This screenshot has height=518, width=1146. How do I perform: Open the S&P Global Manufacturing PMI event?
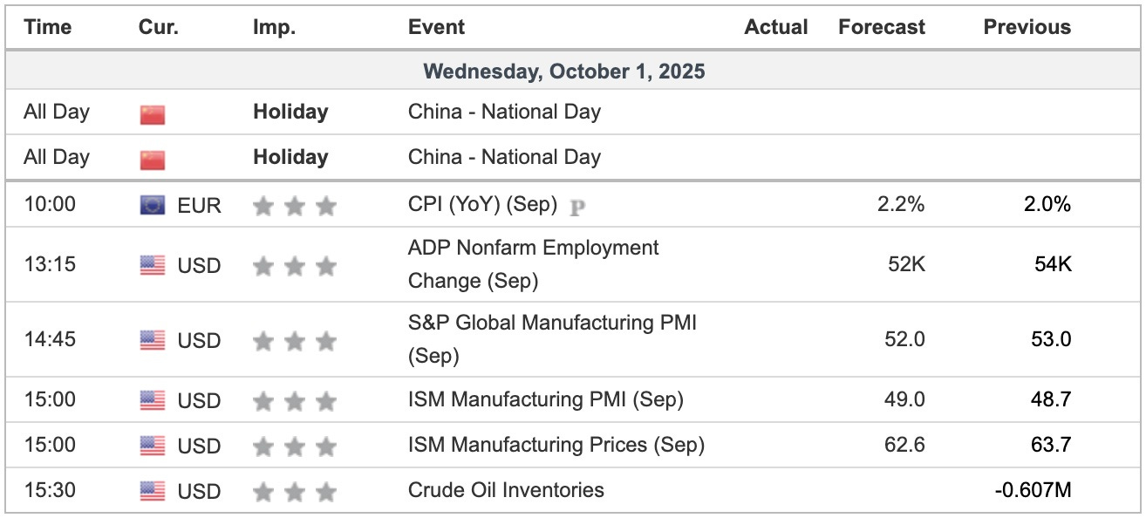click(x=552, y=339)
